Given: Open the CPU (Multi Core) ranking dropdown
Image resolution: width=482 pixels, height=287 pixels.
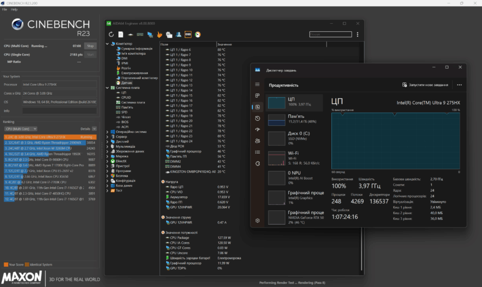Looking at the screenshot, I should (21, 129).
